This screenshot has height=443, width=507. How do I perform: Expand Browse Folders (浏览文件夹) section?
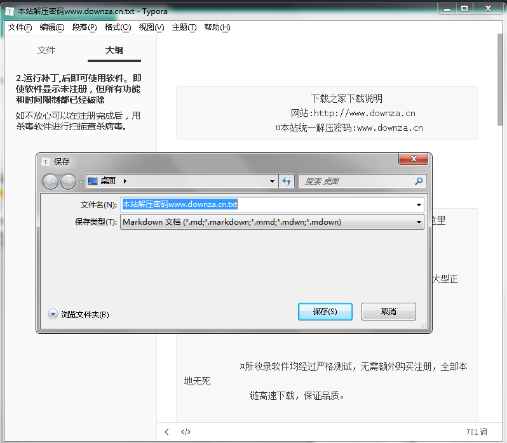coord(53,314)
